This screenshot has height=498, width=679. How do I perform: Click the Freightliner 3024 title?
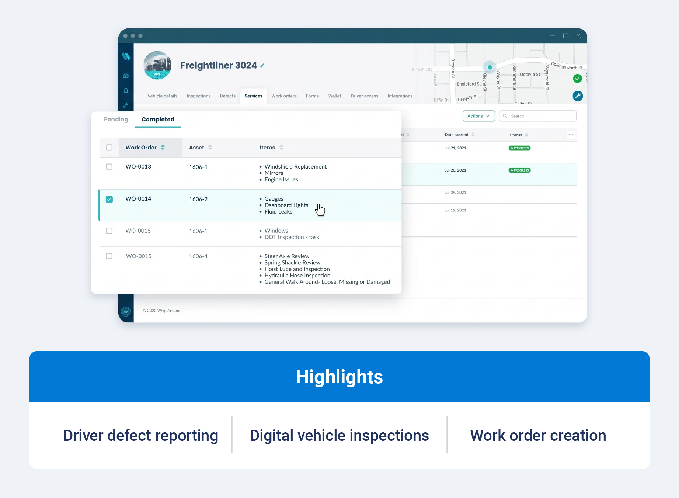click(219, 65)
